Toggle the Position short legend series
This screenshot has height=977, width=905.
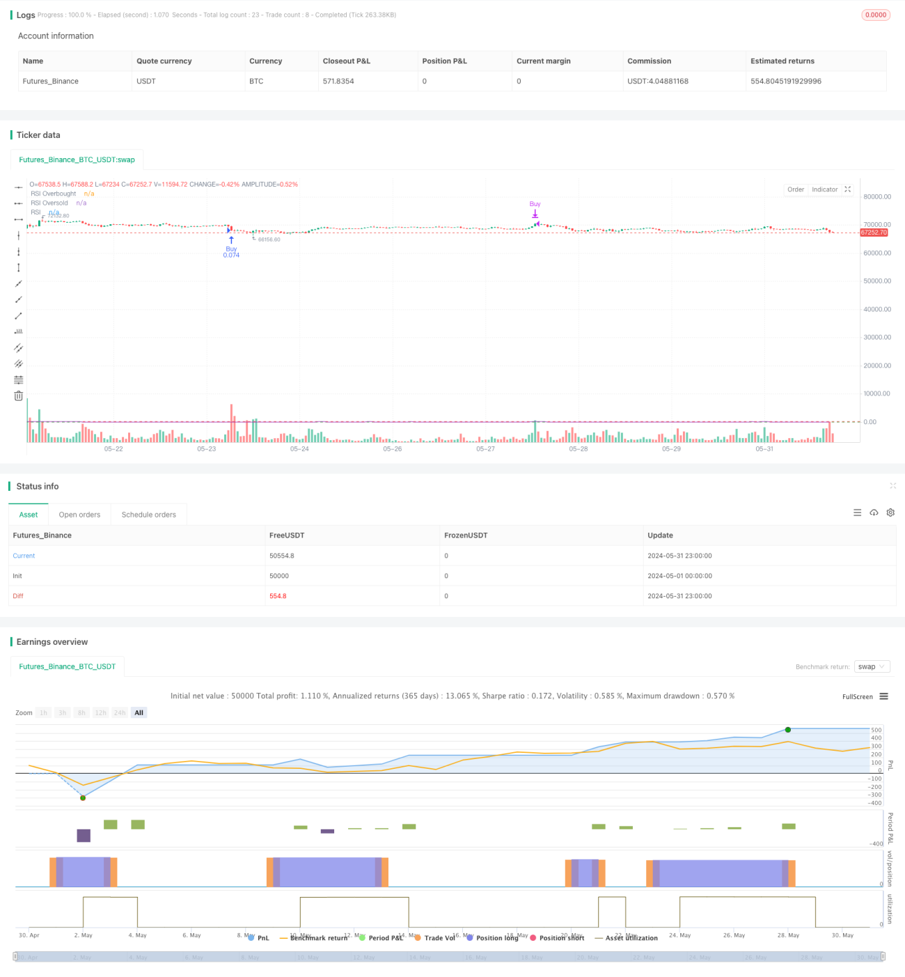click(x=557, y=938)
